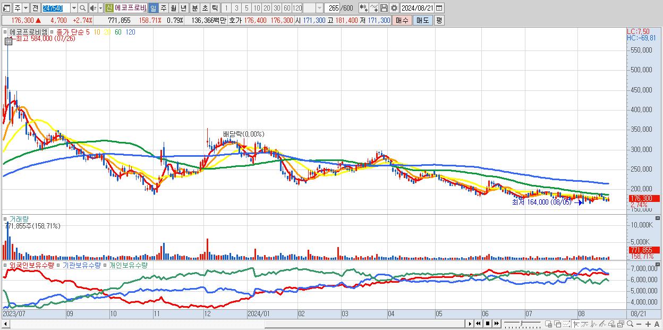Image resolution: width=663 pixels, height=330 pixels.
Task: Click the rewind button in bottom bar
Action: coord(478,324)
